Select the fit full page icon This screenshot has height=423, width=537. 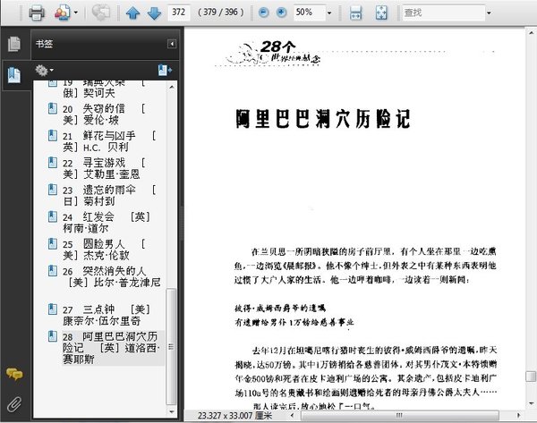pos(381,13)
